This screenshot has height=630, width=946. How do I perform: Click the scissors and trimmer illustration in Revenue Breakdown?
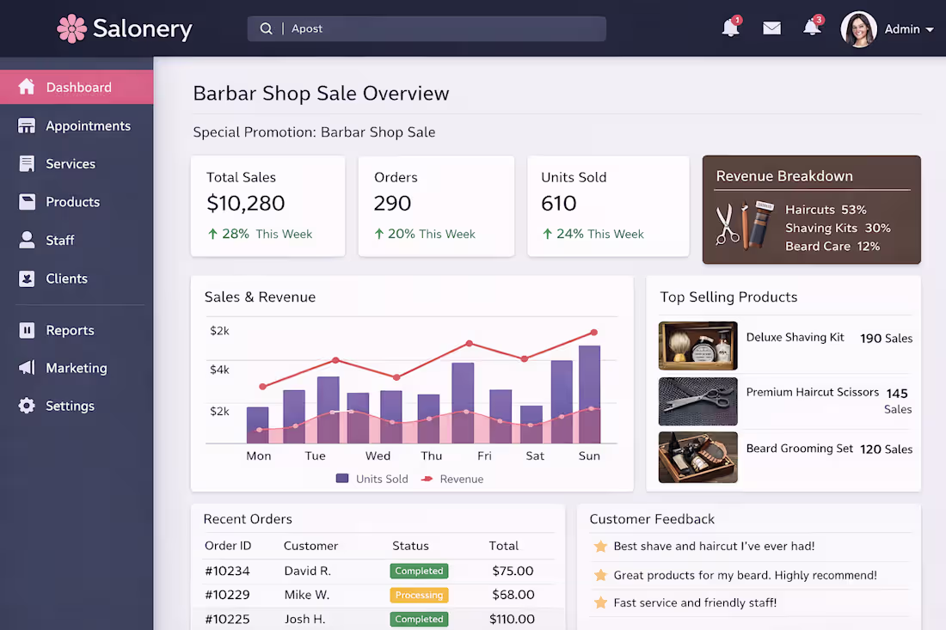[745, 225]
